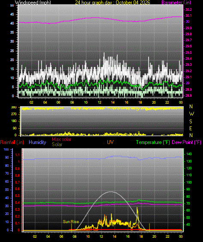Screen dimensions: 203x242
Task: Click hour 04 on the bottom graph axis
Action: pos(48,236)
